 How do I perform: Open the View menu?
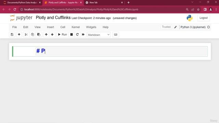point(37,27)
